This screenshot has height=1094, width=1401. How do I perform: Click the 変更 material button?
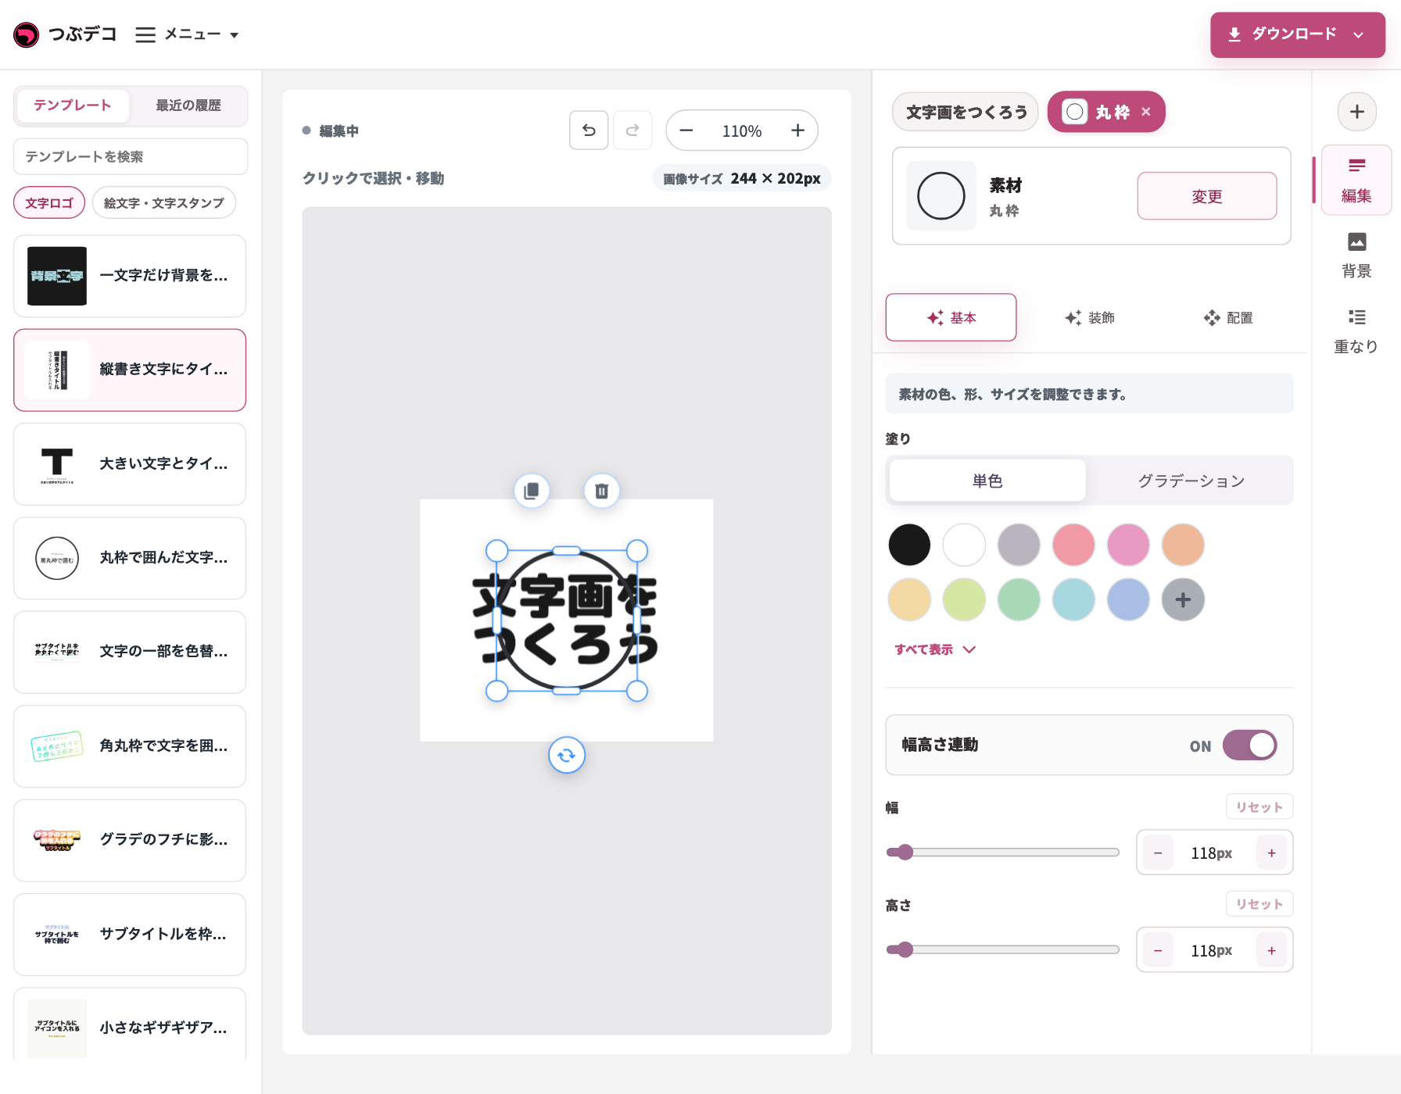(x=1206, y=196)
